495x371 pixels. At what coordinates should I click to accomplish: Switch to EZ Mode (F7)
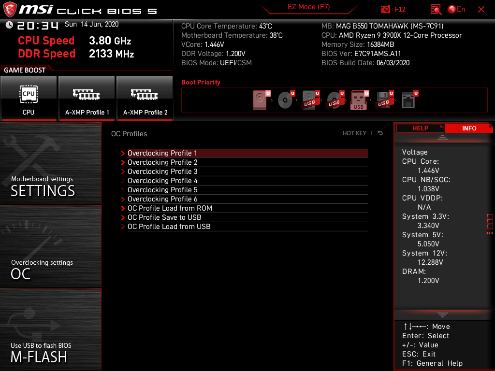(308, 7)
